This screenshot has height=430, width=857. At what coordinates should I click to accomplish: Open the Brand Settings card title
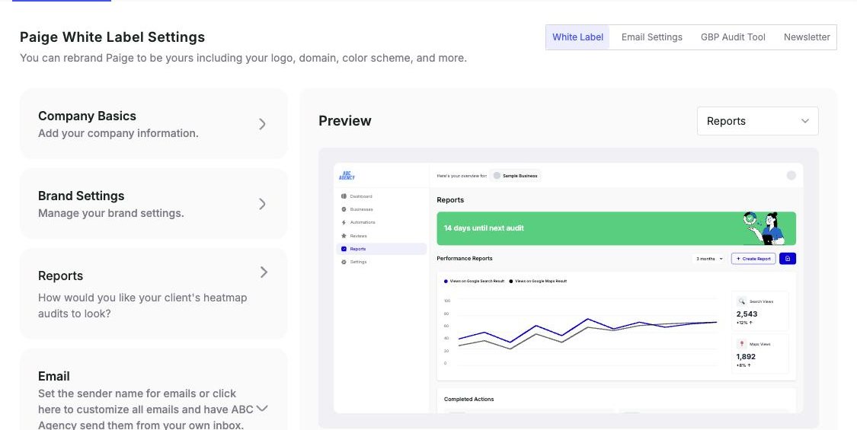(81, 196)
